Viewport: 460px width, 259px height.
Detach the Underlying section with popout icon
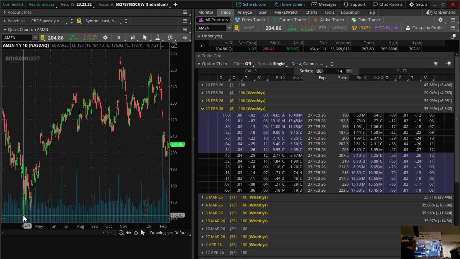[x=453, y=36]
